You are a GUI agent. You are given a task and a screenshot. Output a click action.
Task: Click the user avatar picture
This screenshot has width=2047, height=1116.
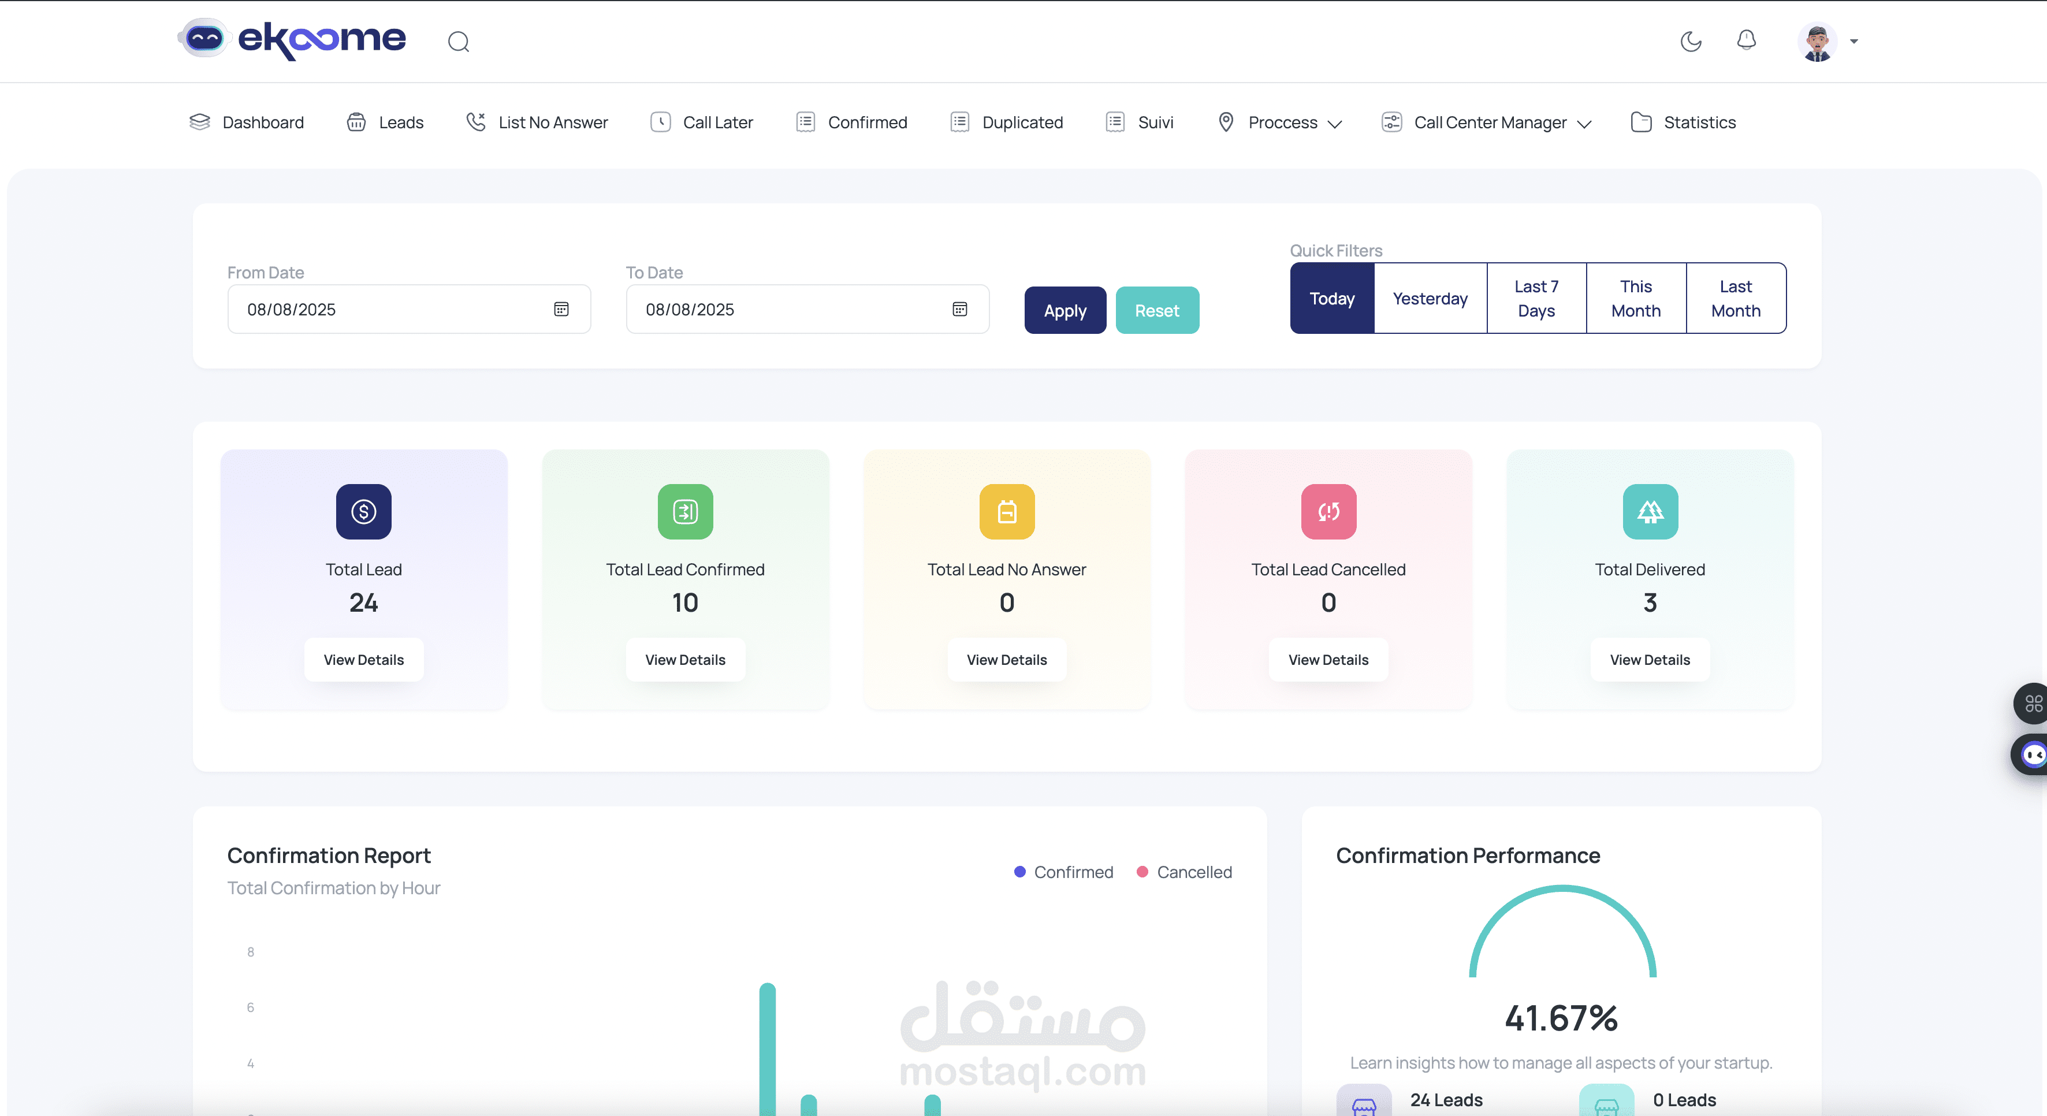coord(1817,42)
